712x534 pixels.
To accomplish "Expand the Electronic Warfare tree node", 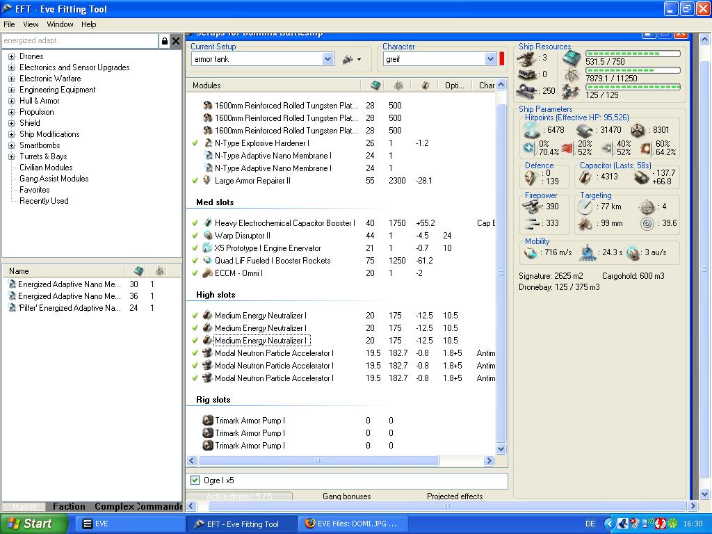I will [11, 79].
